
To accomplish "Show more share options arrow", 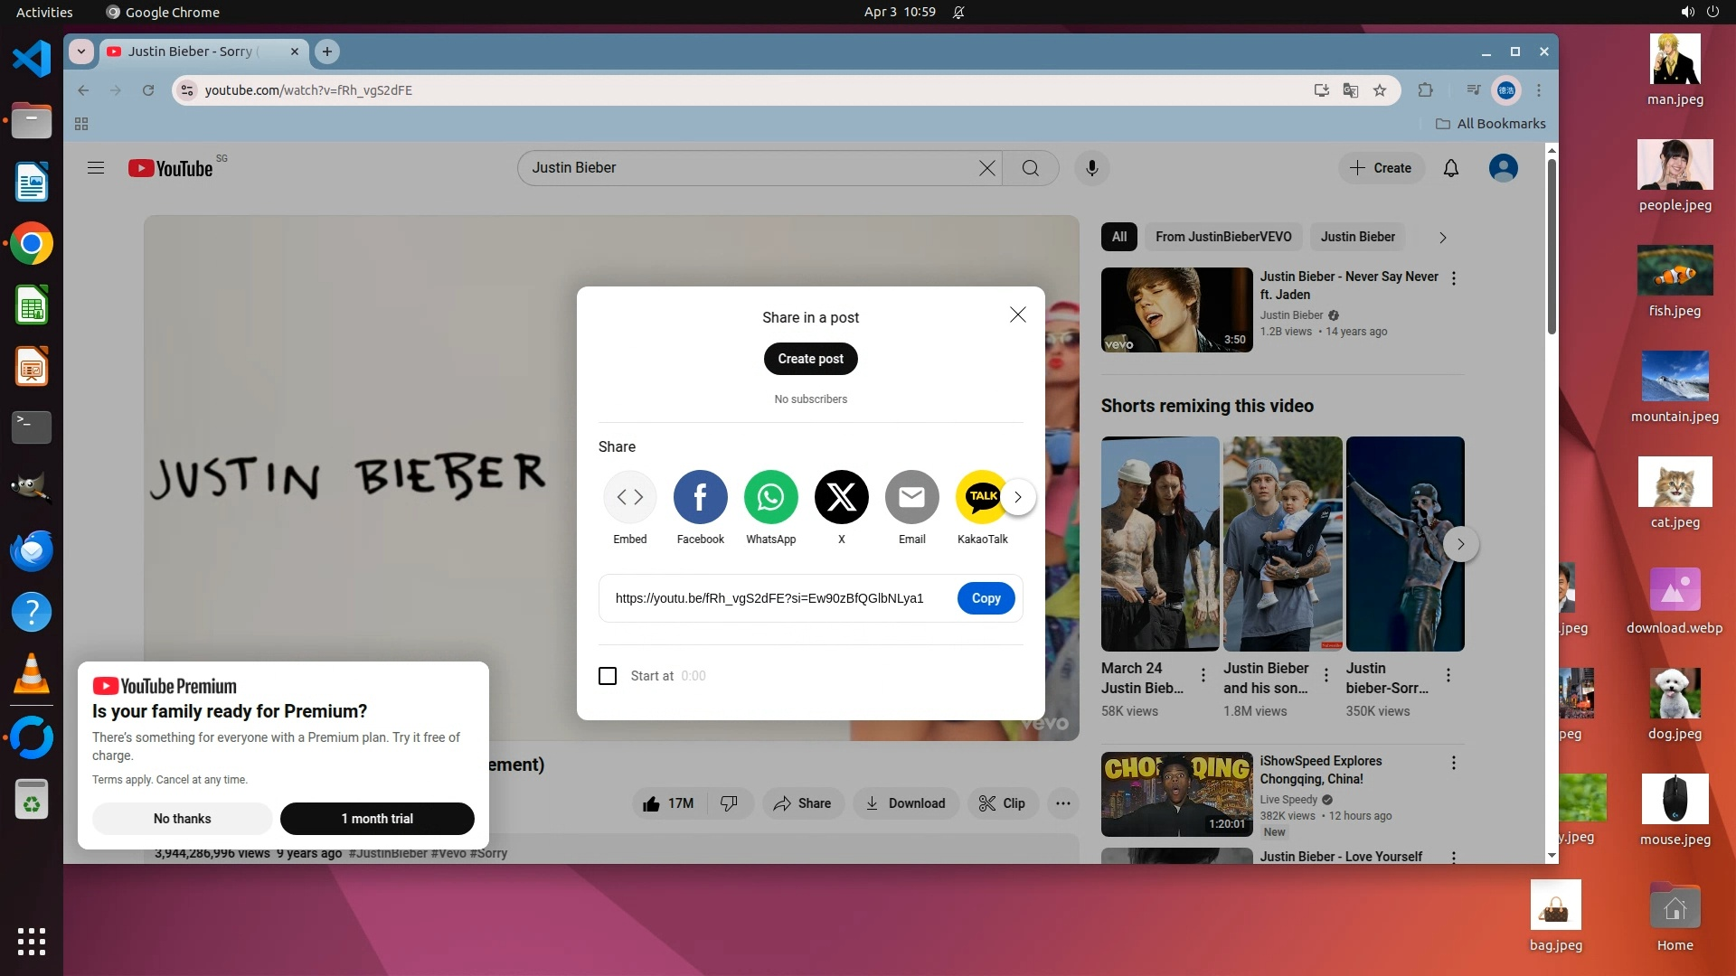I will point(1018,497).
